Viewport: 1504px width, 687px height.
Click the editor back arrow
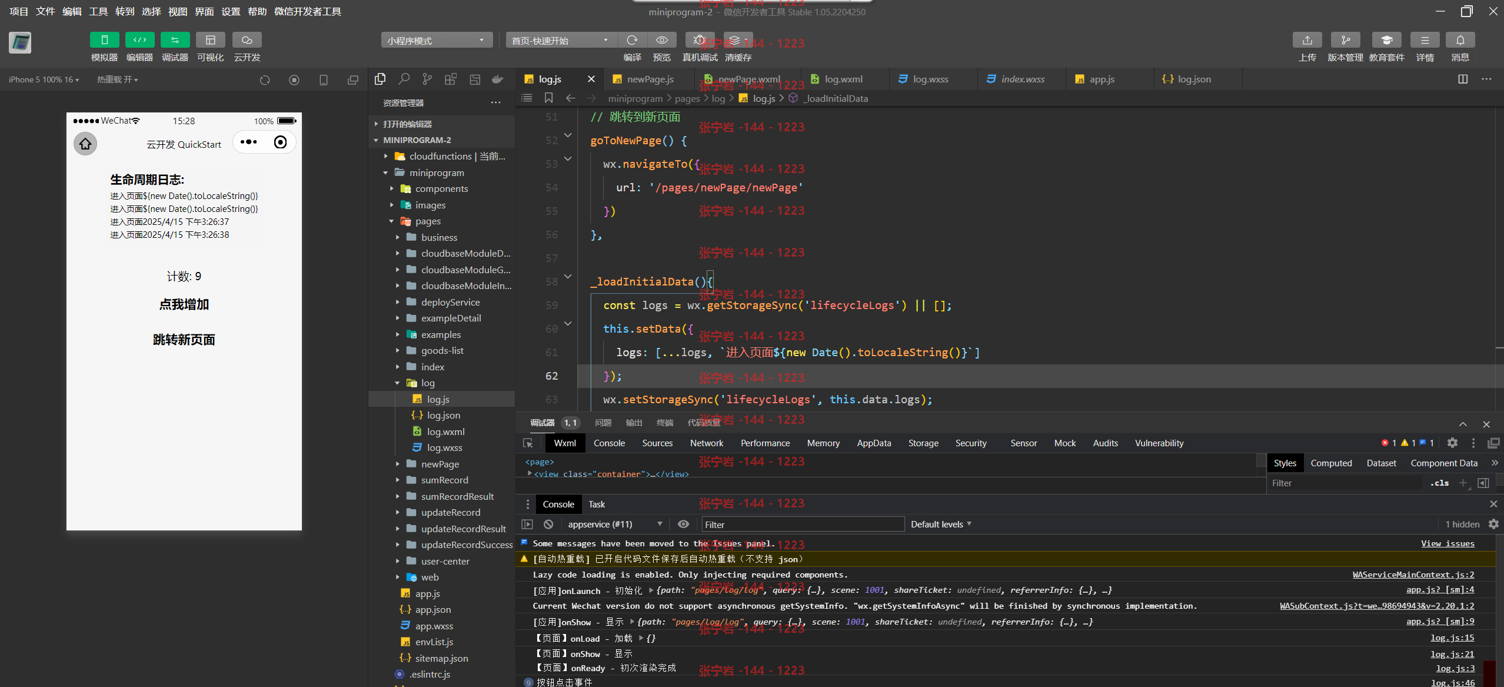570,98
